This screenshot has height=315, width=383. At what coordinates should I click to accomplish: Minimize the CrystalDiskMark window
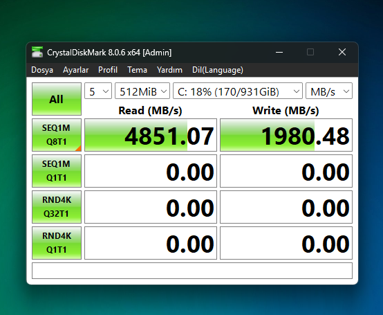click(279, 52)
